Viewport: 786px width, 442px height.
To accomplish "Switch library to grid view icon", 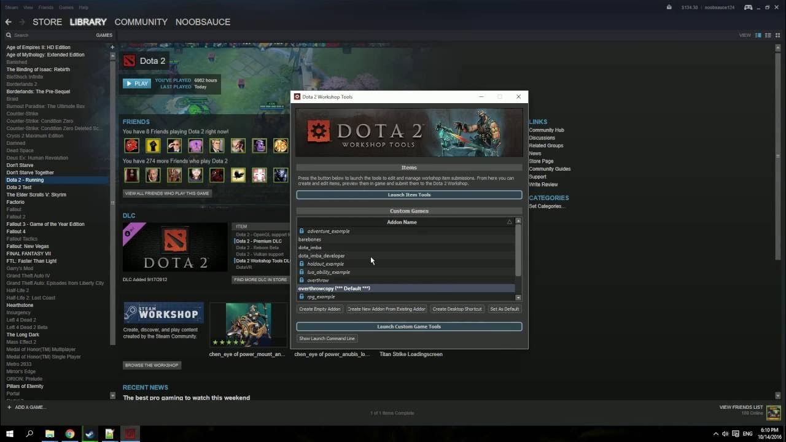I will 777,35.
